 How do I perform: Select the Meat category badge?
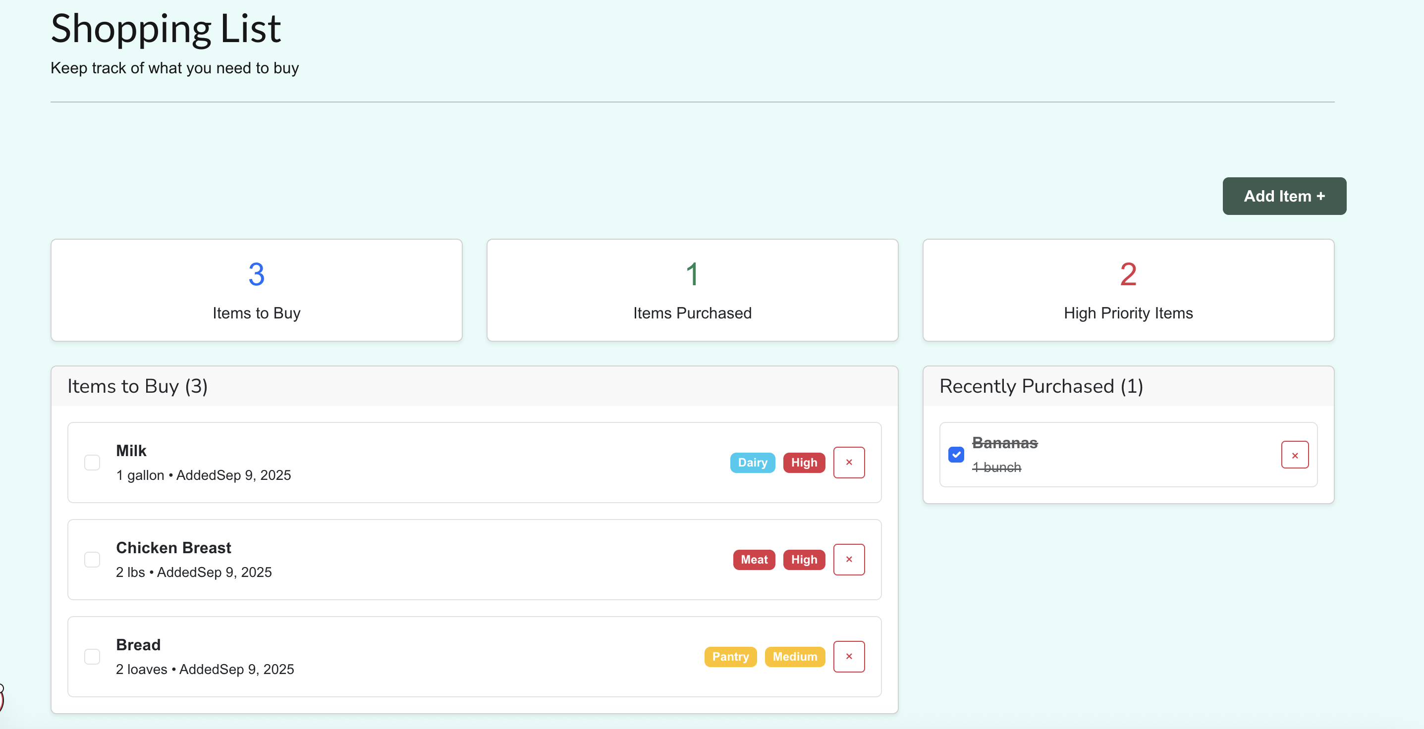[754, 559]
